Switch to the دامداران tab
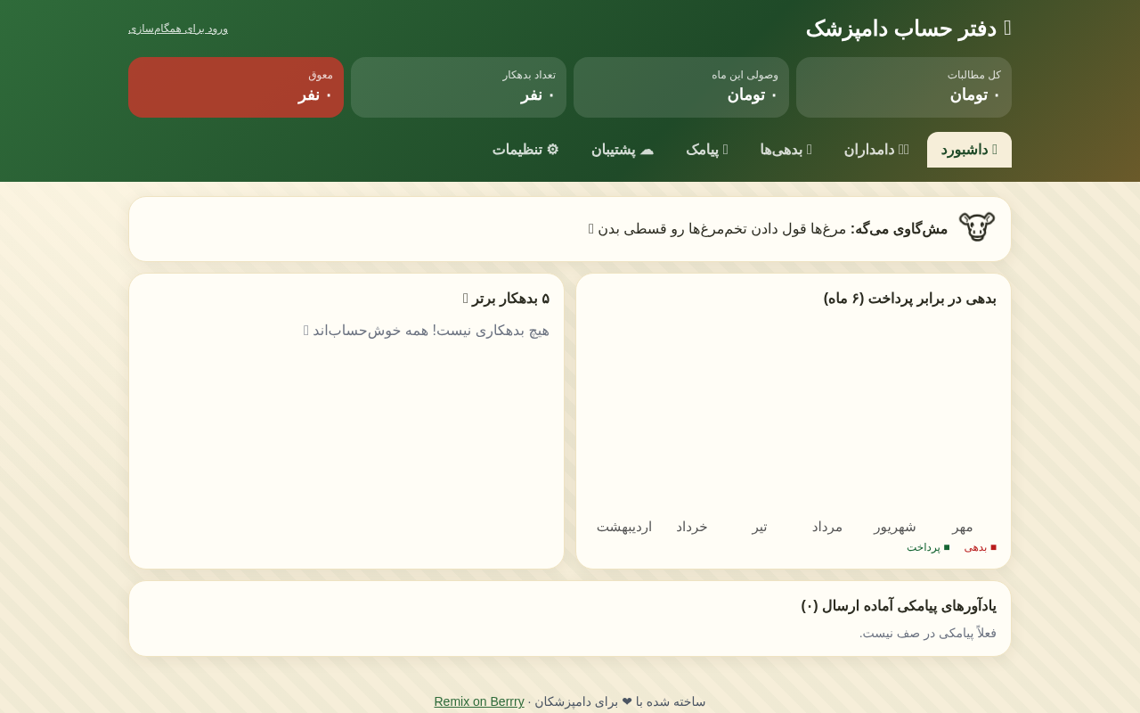 pyautogui.click(x=876, y=150)
